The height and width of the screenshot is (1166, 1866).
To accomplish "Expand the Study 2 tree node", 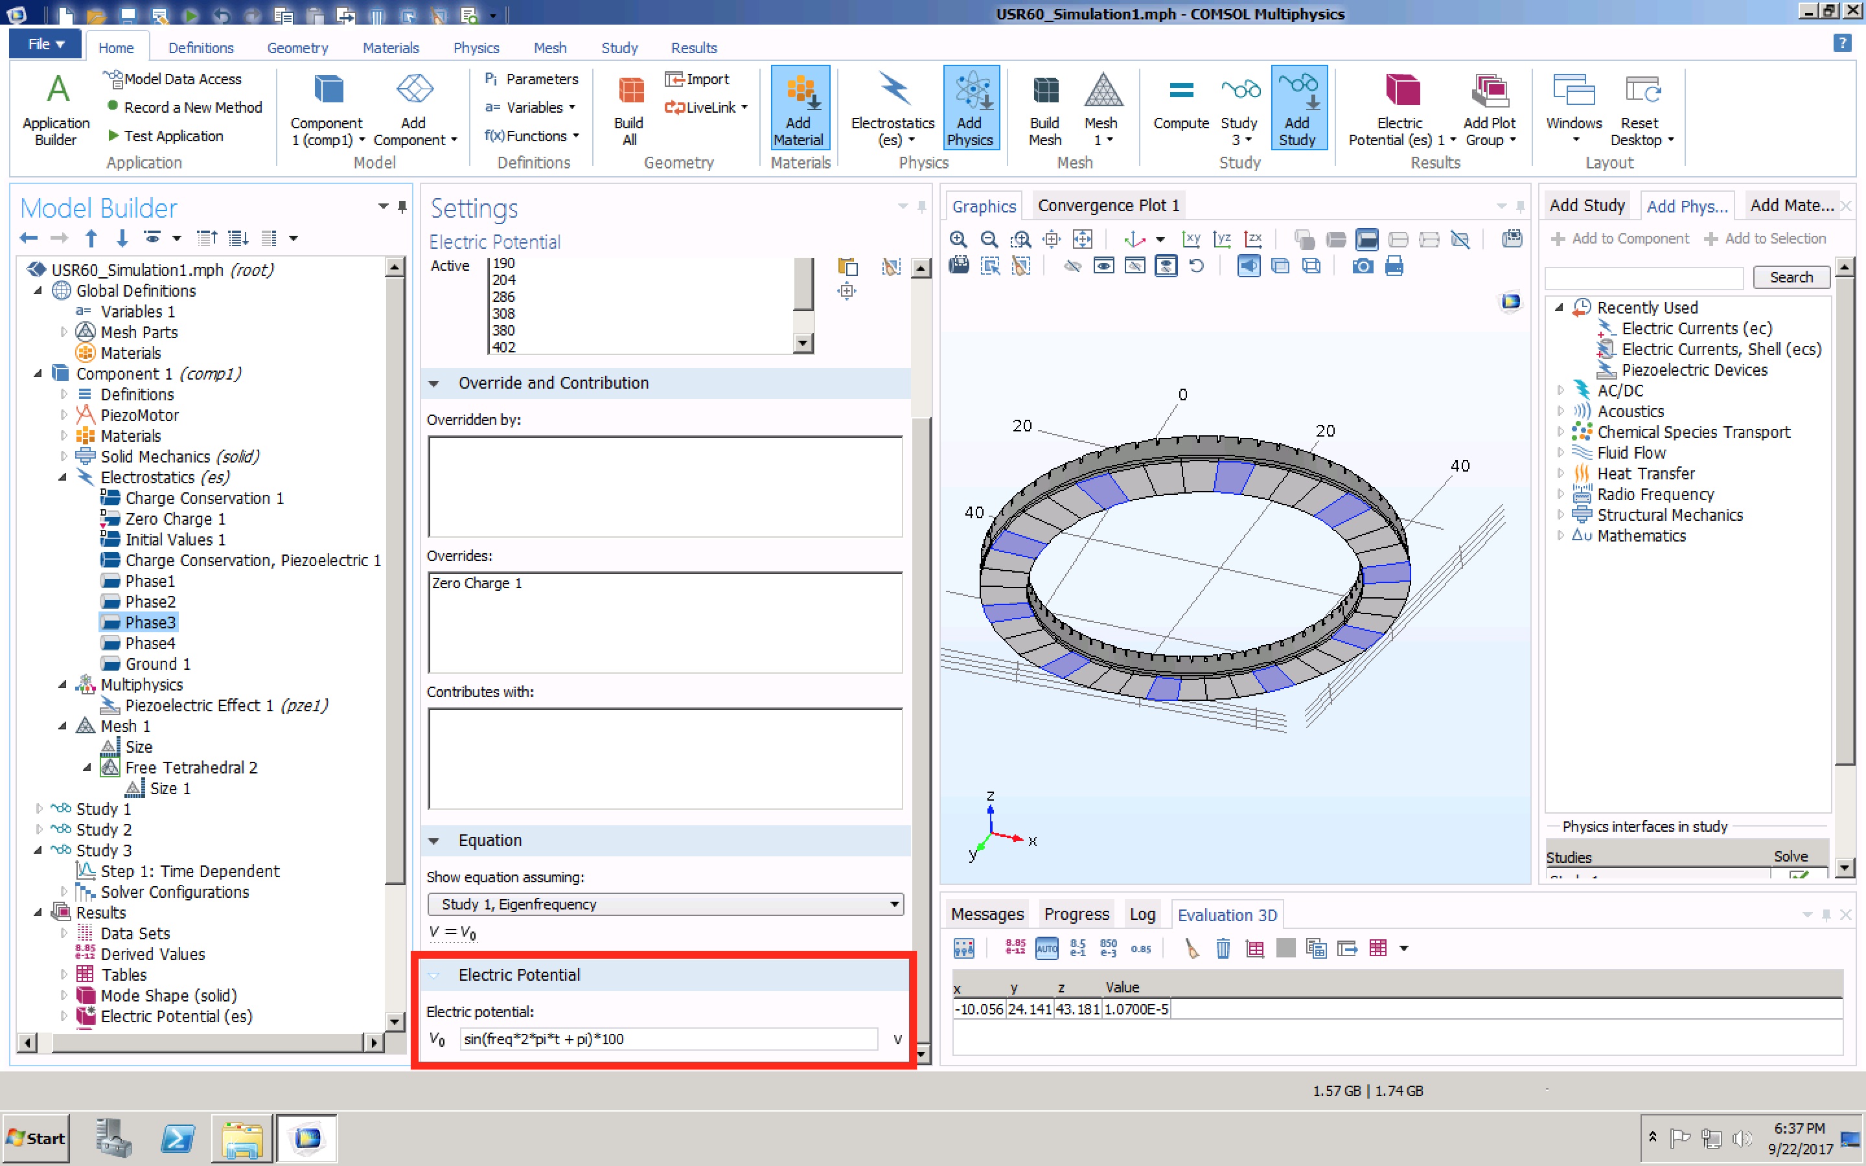I will coord(39,830).
